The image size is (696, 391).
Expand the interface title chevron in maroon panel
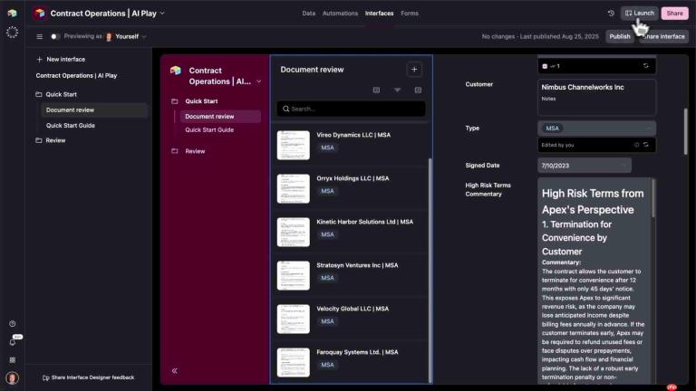[259, 81]
